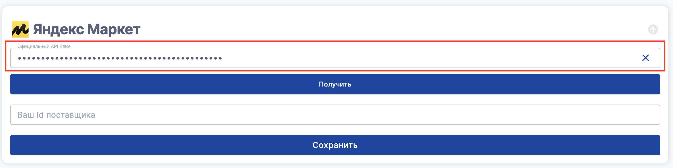Click the Яндекс Маркет heading text
Image resolution: width=673 pixels, height=168 pixels.
click(x=86, y=29)
